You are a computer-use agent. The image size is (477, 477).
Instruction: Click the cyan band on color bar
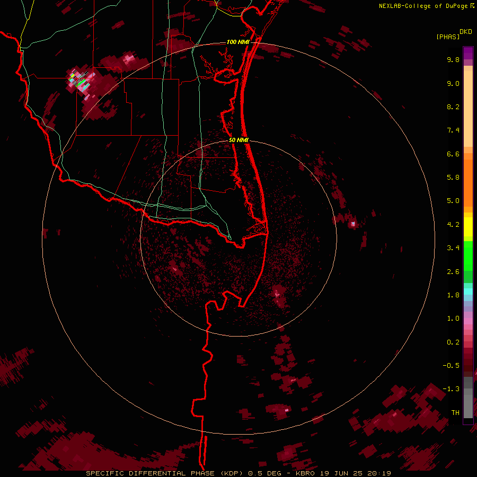tap(468, 291)
